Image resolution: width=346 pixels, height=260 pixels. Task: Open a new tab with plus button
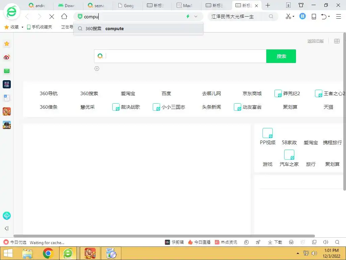coord(268,5)
